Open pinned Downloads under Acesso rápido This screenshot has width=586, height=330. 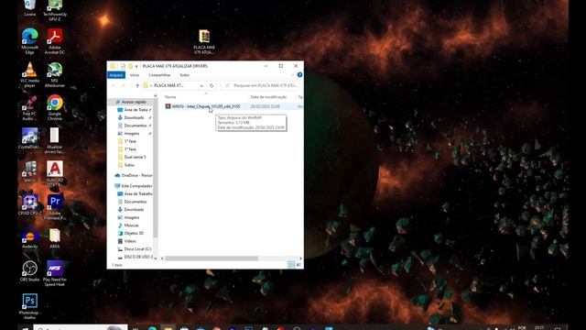[x=134, y=118]
